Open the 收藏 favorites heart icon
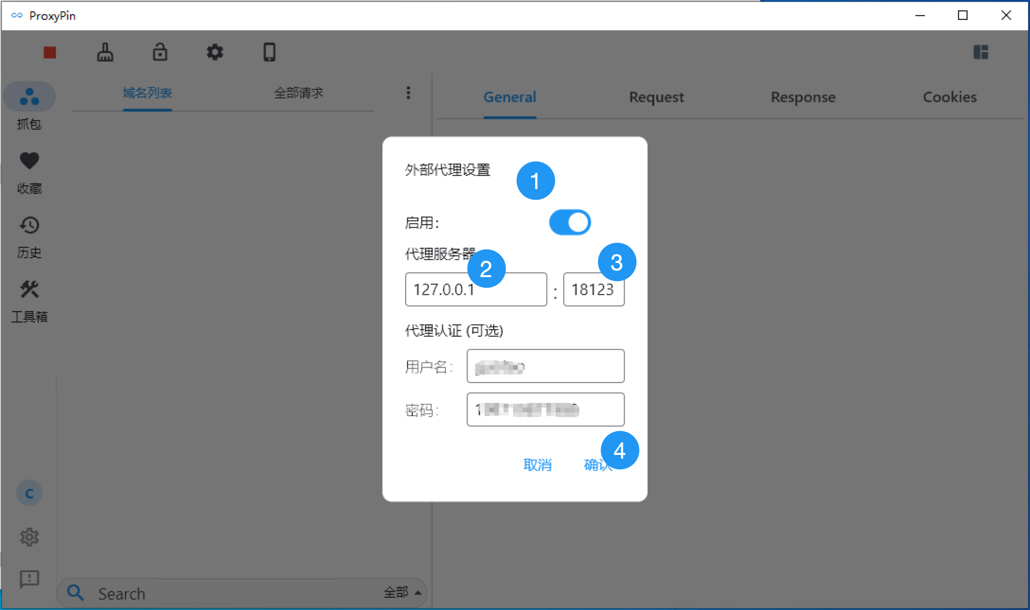The height and width of the screenshot is (610, 1030). point(29,161)
